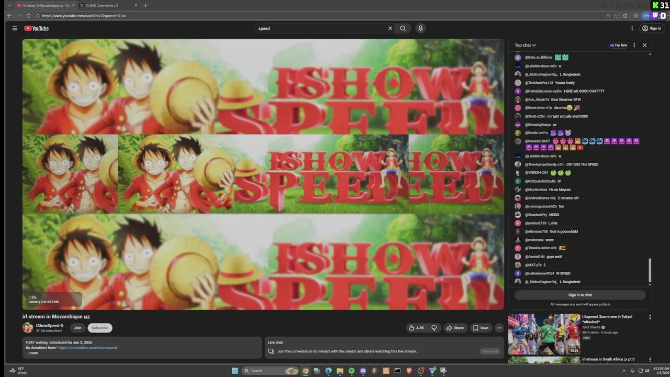Click the Open panel button for Live chat

[x=490, y=351]
